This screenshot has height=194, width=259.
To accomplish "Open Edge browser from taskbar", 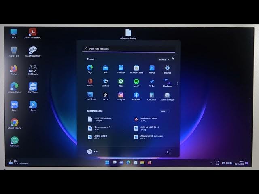I will 128,162.
